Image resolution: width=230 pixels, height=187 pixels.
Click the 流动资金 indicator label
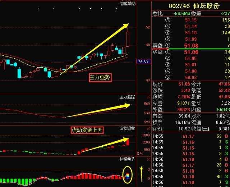[127, 128]
